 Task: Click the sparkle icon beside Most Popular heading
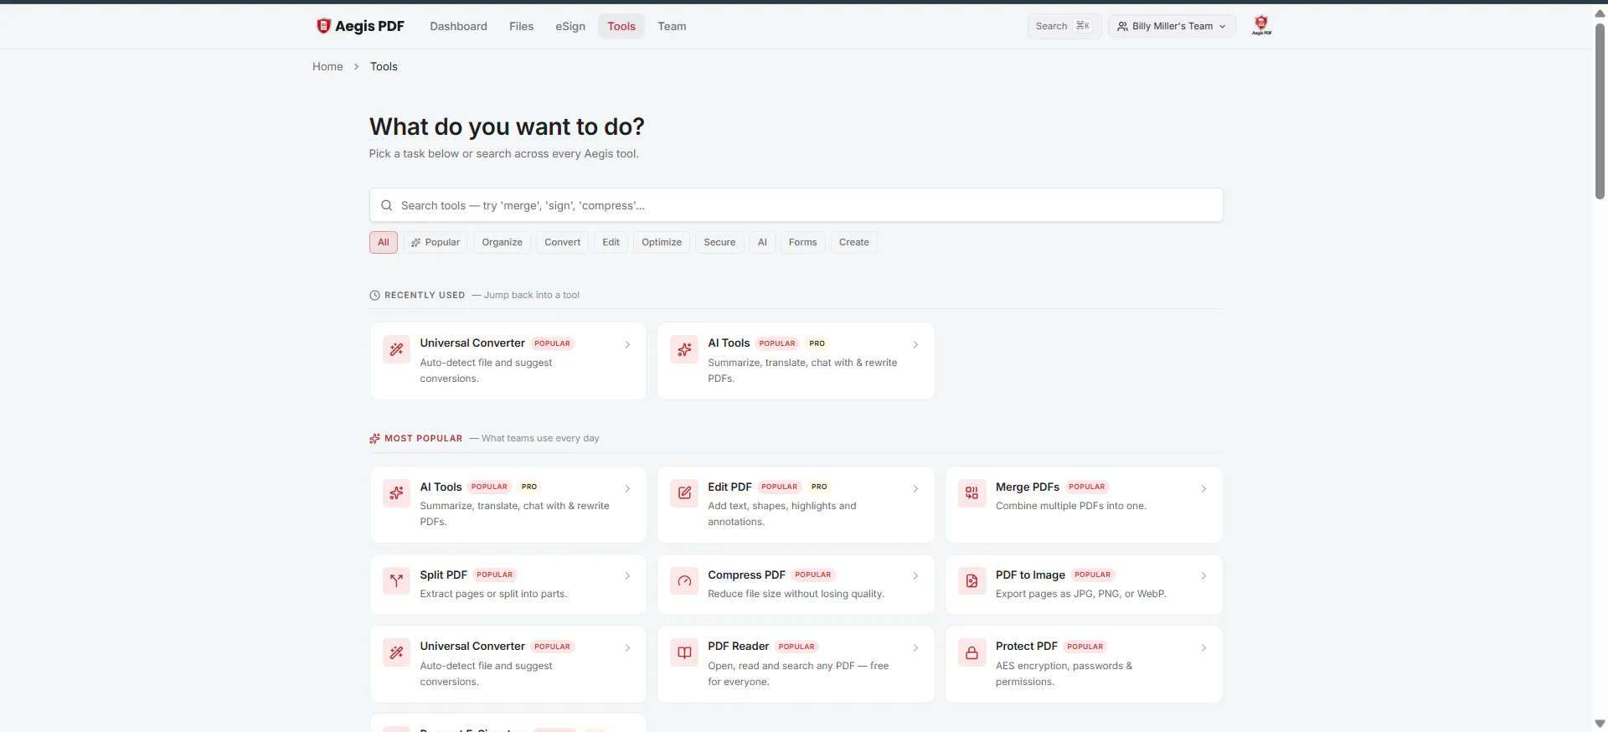[x=374, y=438]
